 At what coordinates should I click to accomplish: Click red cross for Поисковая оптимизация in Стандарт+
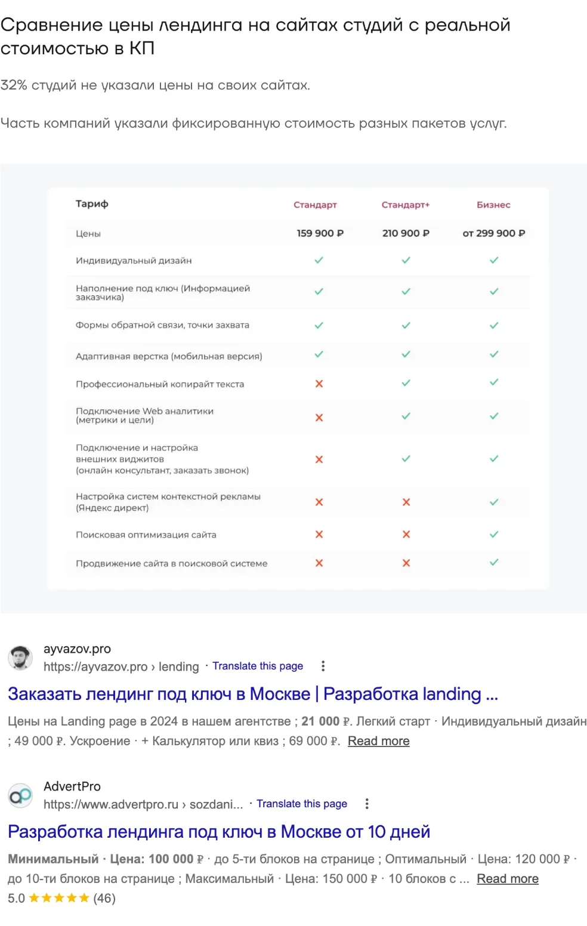406,534
